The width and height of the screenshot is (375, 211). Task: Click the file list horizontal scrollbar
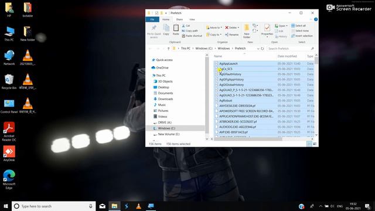(248, 139)
